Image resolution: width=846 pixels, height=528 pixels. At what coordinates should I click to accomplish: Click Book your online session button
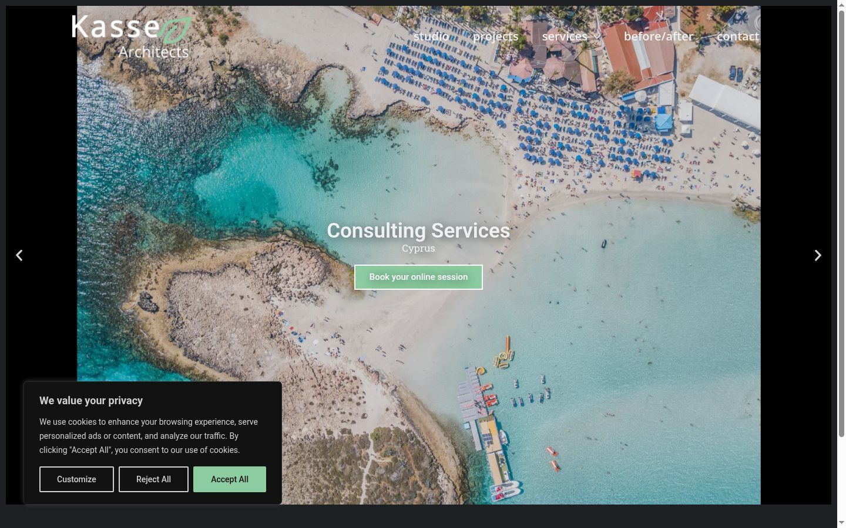418,277
